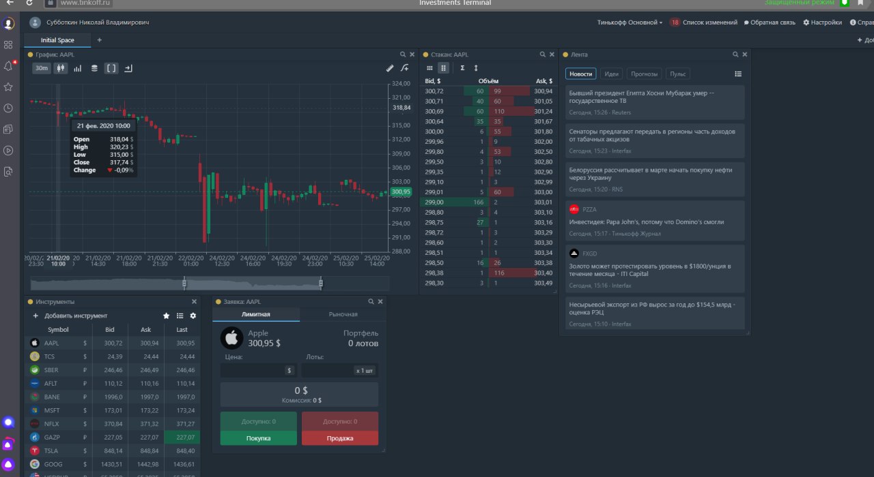Viewport: 874px width, 477px height.
Task: Open the list settings icon in Лента panel
Action: [738, 74]
